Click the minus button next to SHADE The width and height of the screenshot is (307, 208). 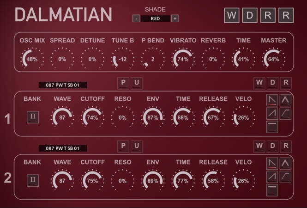click(136, 18)
